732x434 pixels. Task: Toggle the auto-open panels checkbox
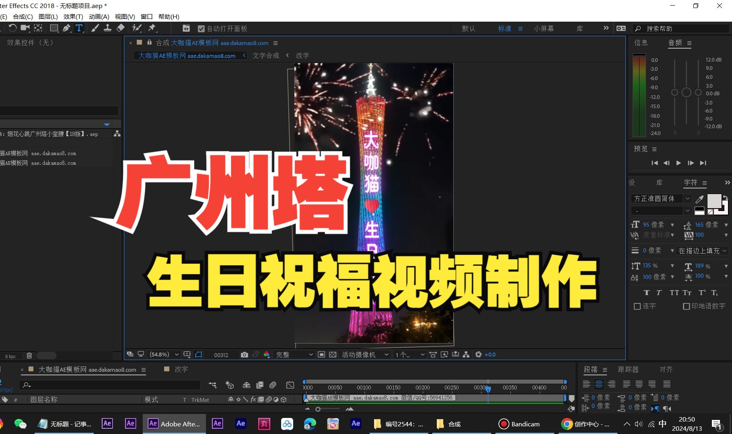coord(202,29)
